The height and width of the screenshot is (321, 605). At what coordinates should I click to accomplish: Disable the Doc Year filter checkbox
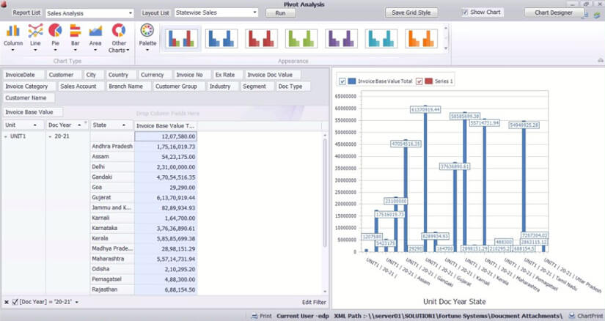click(x=15, y=302)
